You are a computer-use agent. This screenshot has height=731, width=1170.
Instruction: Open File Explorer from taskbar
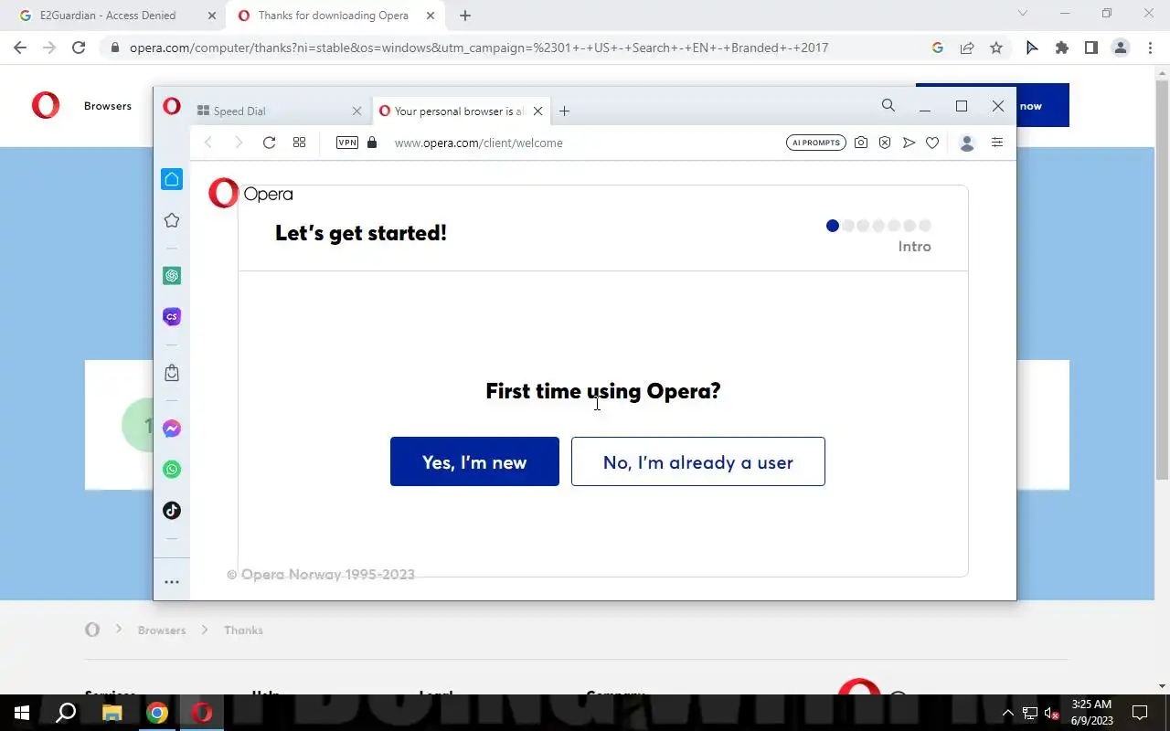click(x=112, y=713)
